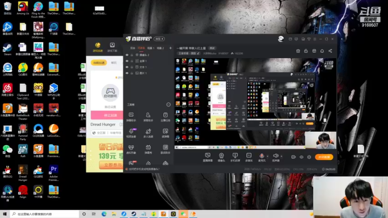Collapse the 工具箱 panel with its round button

pos(168,105)
